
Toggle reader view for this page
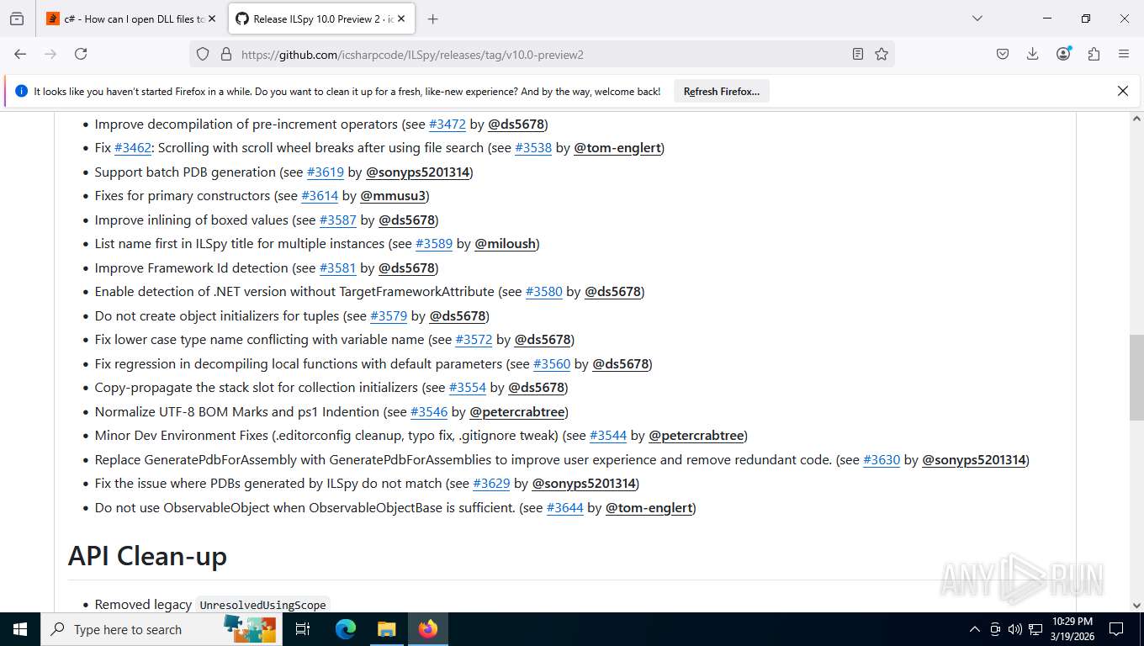[x=857, y=54]
